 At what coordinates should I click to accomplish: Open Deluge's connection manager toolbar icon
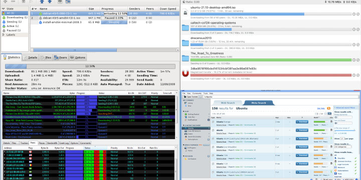[68, 1]
